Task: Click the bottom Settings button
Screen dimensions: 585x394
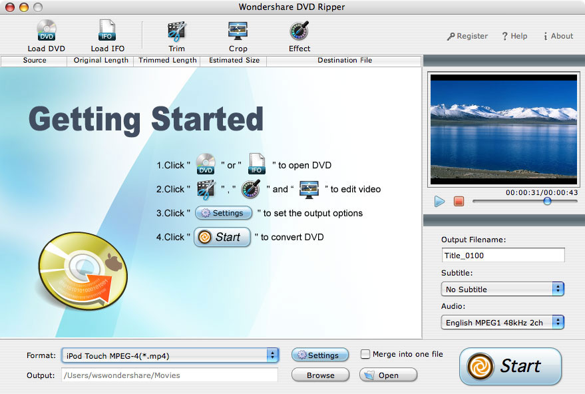Action: (x=320, y=355)
